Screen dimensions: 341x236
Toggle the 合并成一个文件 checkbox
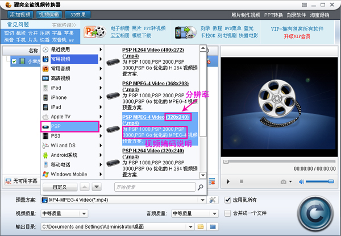coord(227,213)
